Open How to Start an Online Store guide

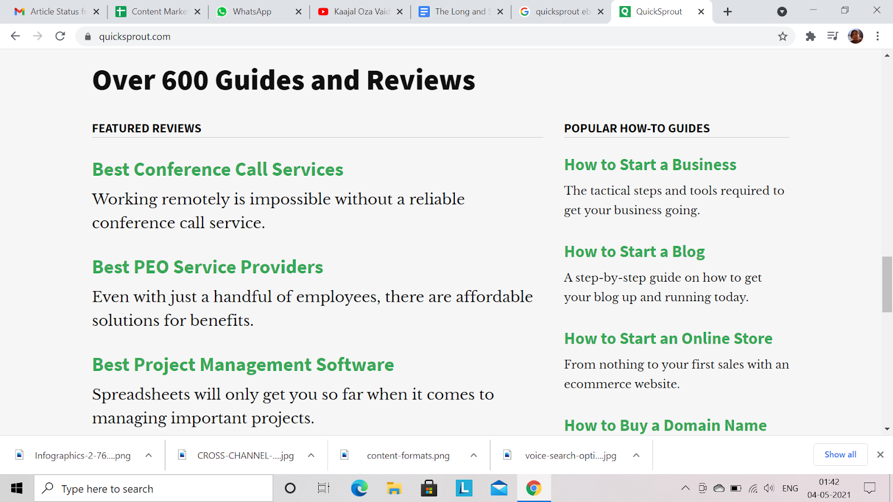pos(668,339)
